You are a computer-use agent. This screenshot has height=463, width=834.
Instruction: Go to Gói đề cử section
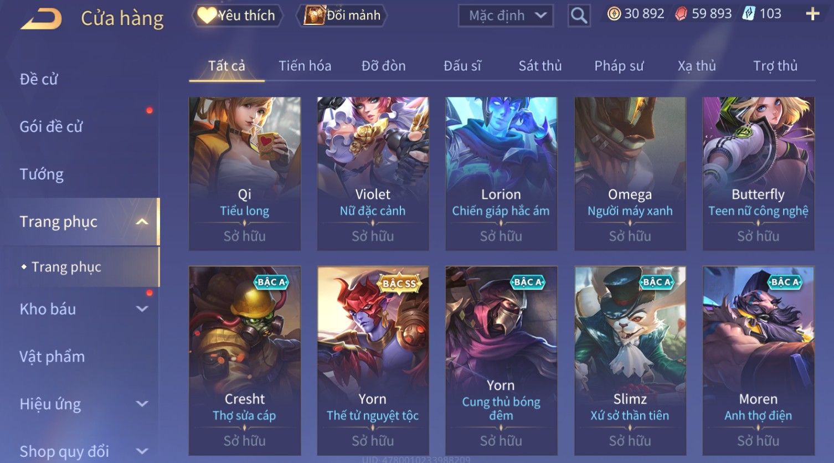tap(51, 127)
